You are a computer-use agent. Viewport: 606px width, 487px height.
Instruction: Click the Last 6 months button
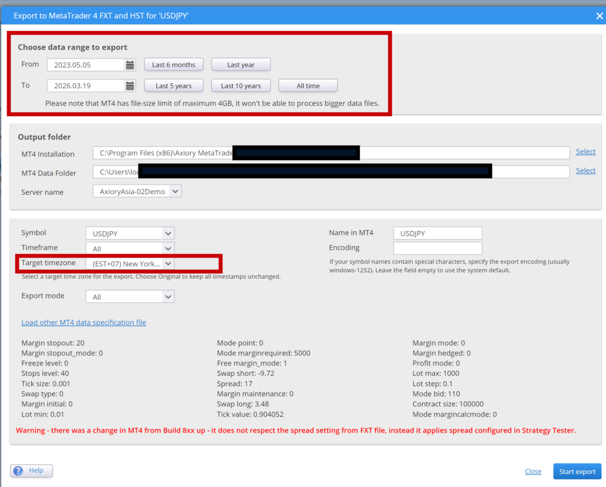[173, 64]
